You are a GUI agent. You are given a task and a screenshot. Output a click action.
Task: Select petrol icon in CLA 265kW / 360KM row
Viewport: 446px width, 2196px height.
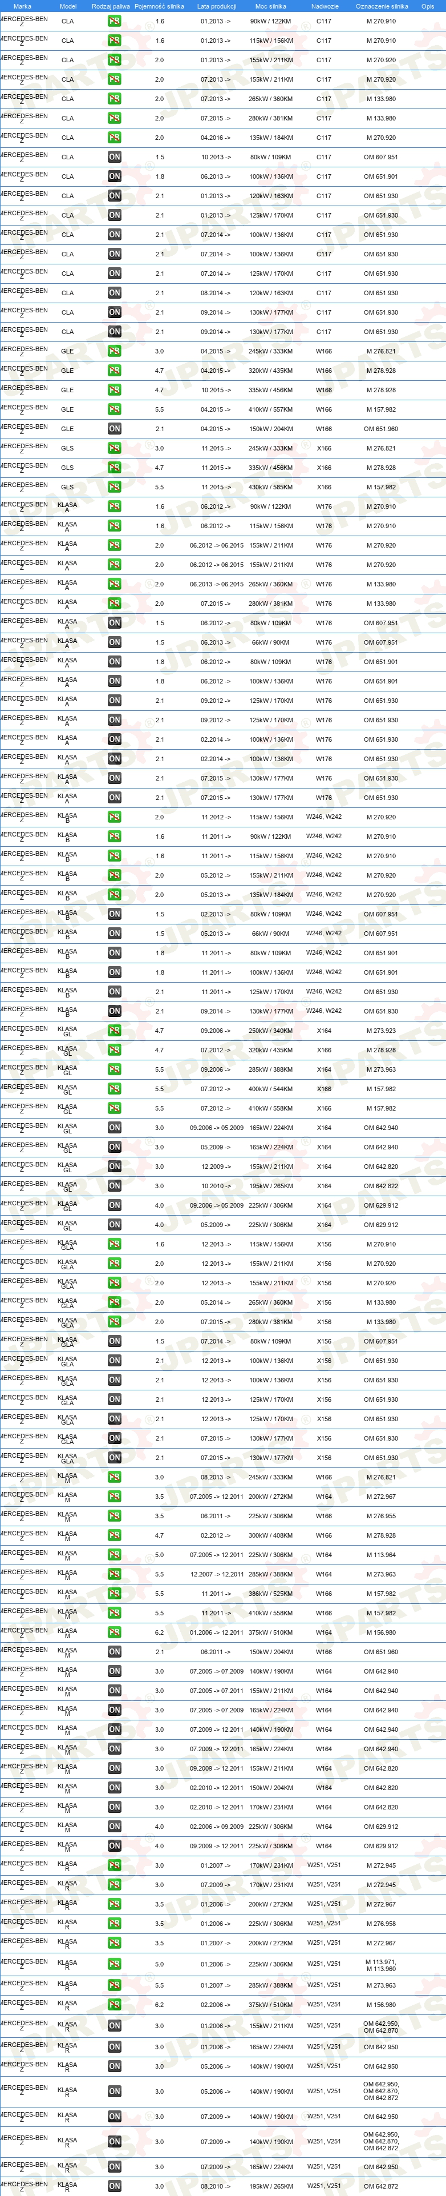pos(114,99)
